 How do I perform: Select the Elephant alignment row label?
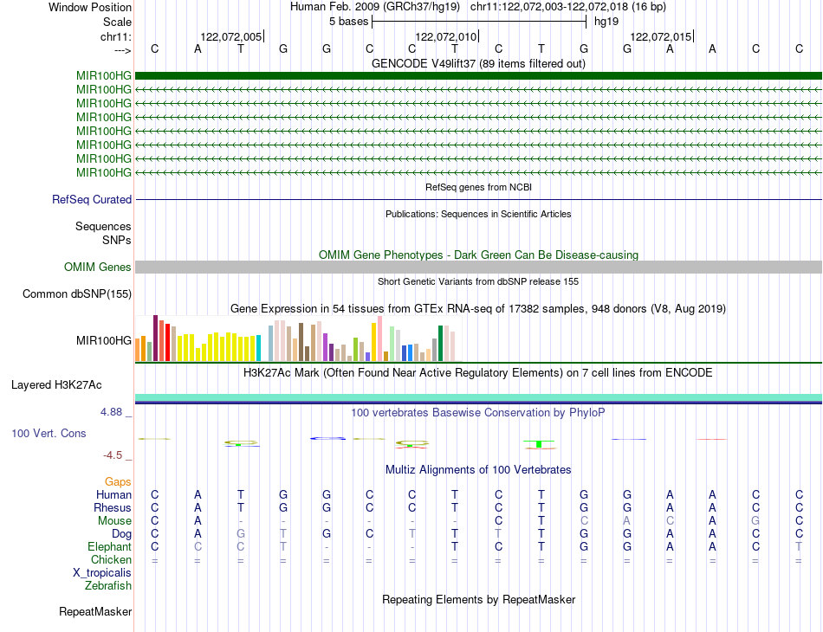click(109, 546)
